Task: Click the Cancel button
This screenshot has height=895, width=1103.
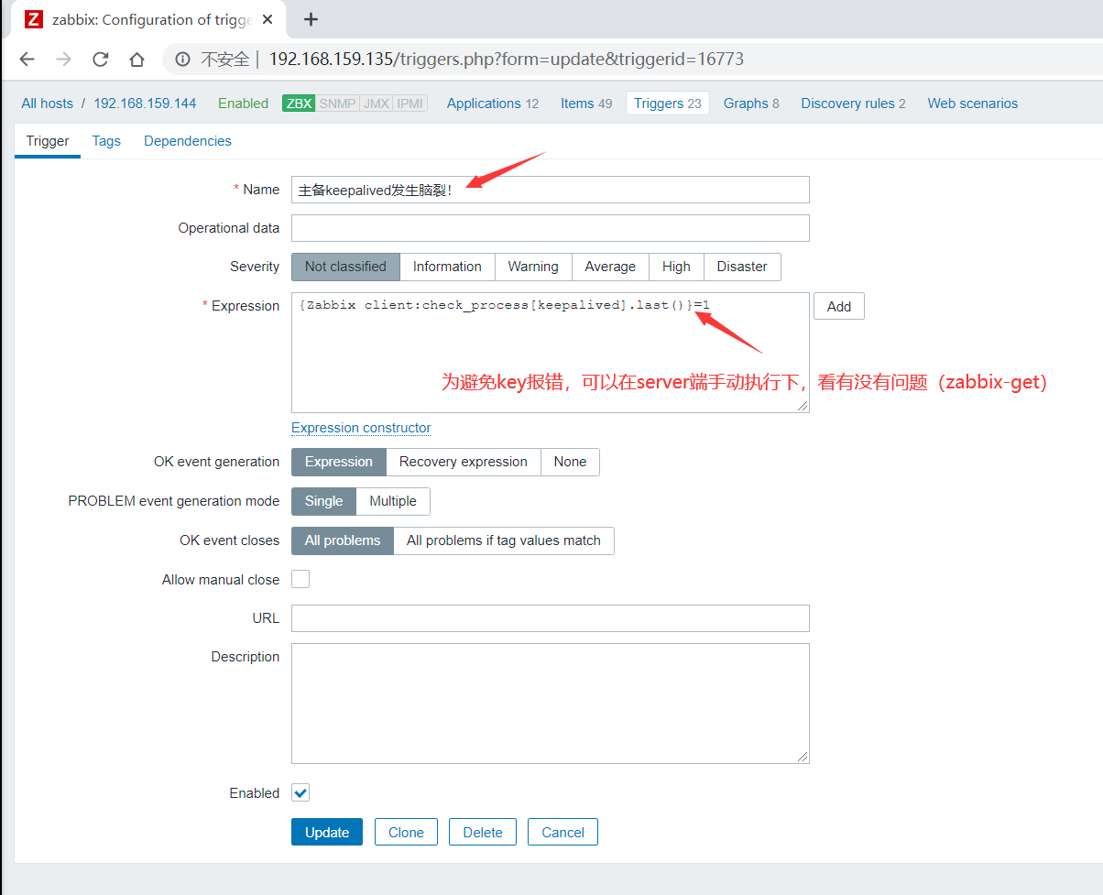Action: [562, 832]
